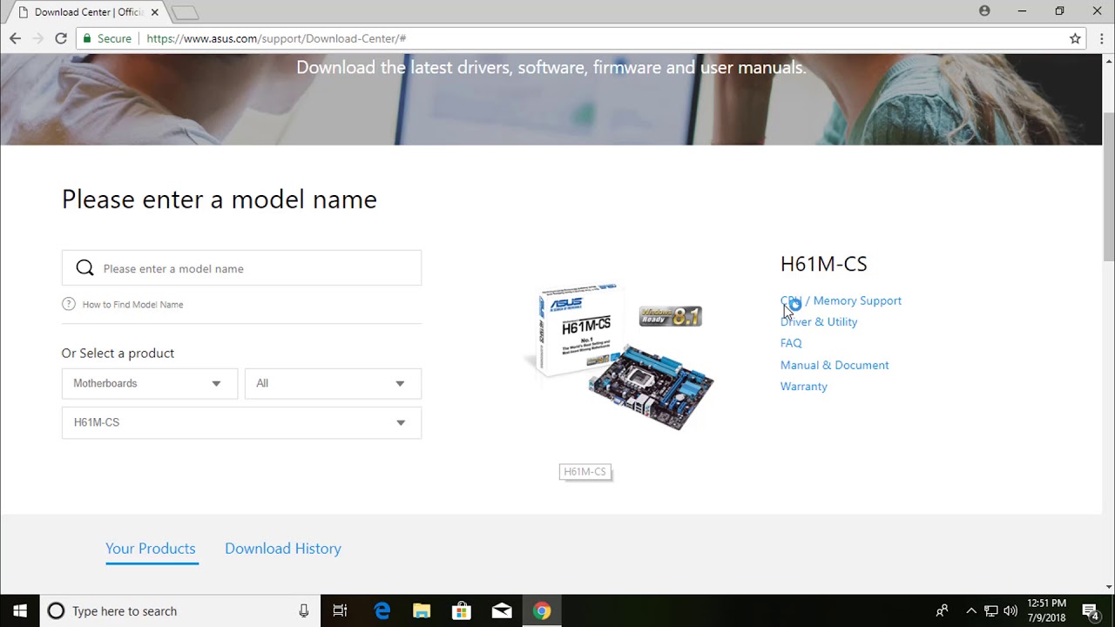Click the Warranty link

(x=803, y=386)
